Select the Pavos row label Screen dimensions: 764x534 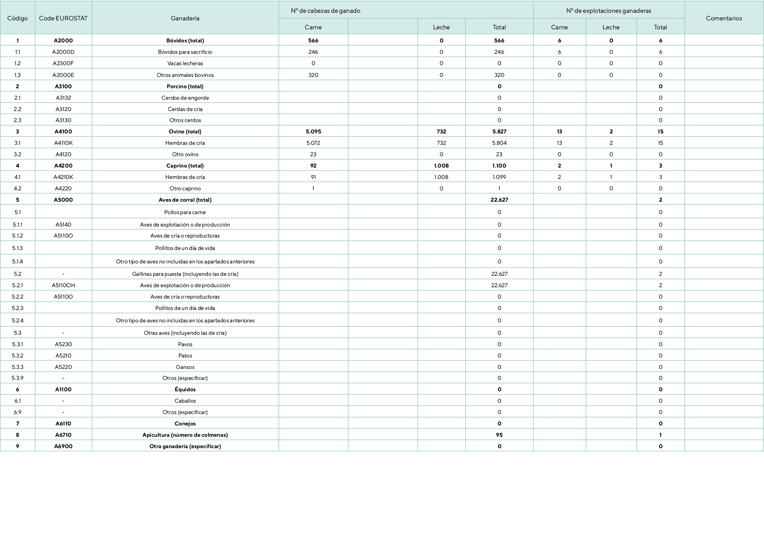(x=185, y=344)
